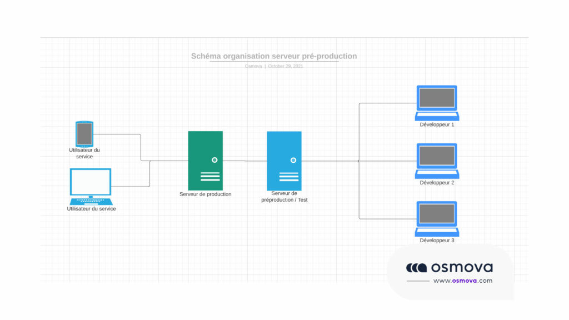Click the 'Osmova' author text under the title

253,66
